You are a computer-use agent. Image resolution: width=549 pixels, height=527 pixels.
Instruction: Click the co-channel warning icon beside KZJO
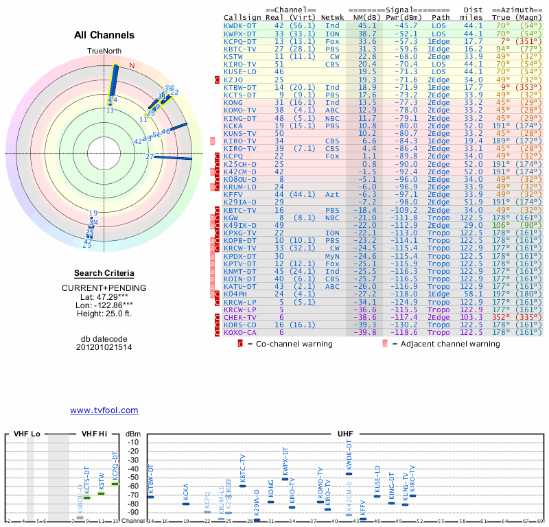pyautogui.click(x=218, y=80)
